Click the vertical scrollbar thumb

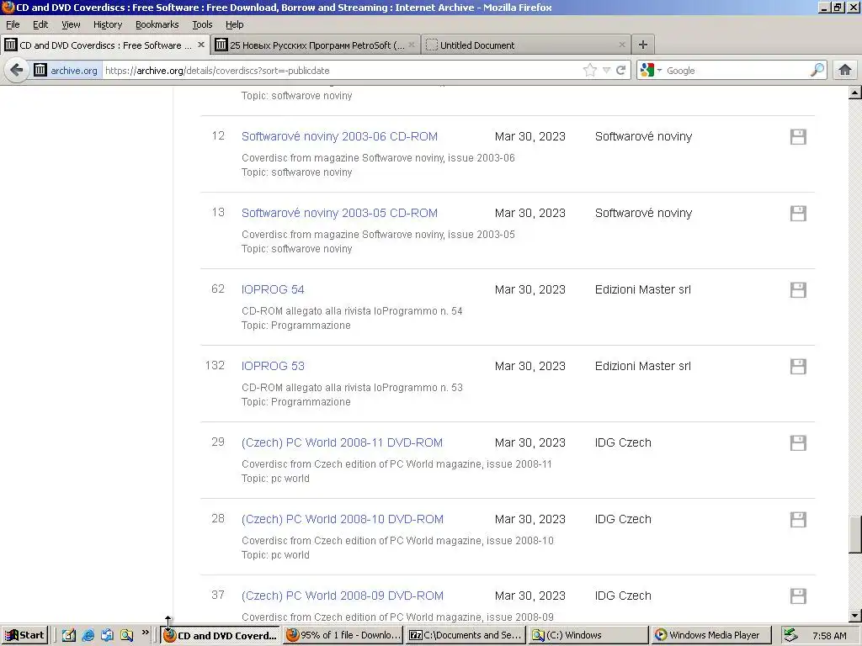[x=855, y=534]
